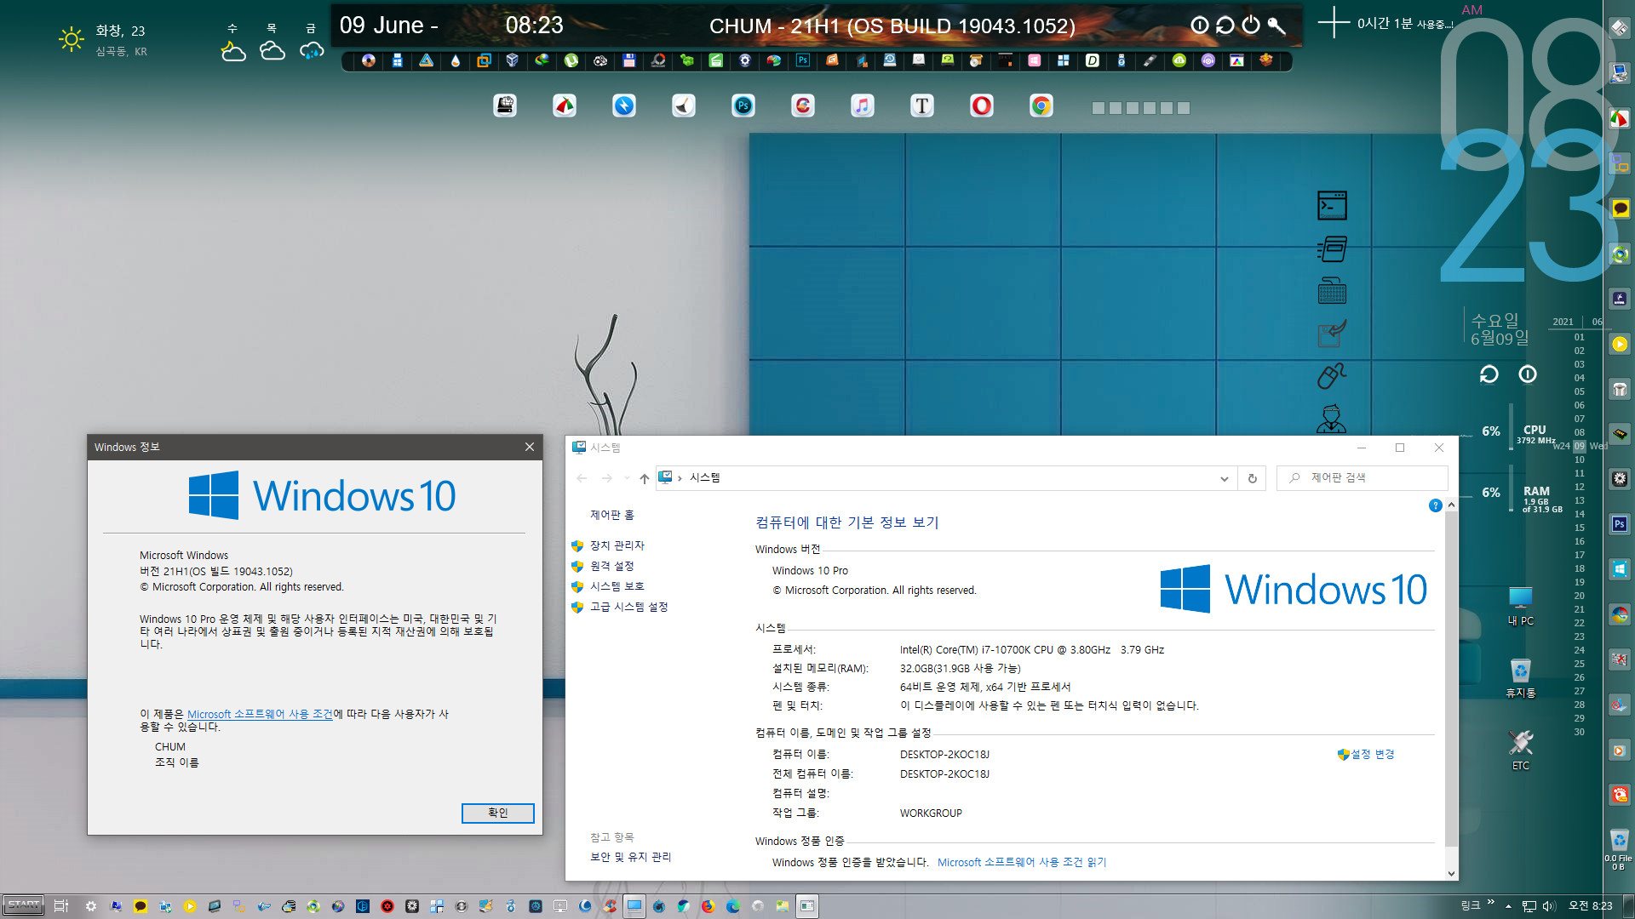Open the Music app from the dock
This screenshot has width=1635, height=919.
click(x=863, y=106)
